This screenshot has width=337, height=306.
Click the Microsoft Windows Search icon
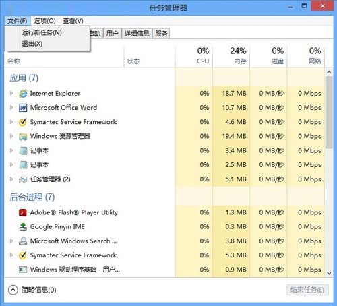(x=23, y=241)
